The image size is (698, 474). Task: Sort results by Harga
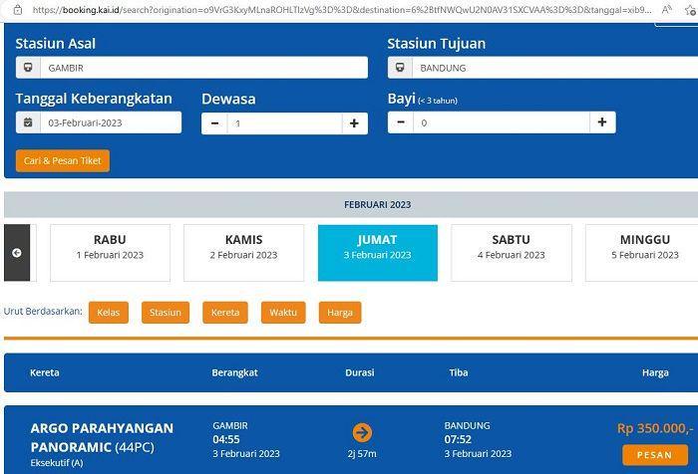pyautogui.click(x=340, y=313)
